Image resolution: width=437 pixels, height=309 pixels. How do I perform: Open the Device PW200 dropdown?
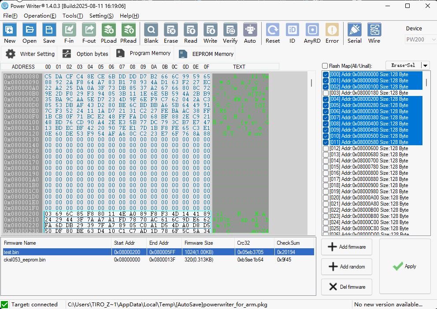pyautogui.click(x=420, y=40)
